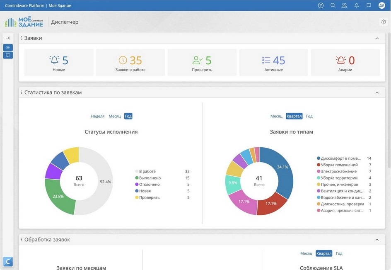The image size is (391, 270).
Task: Click the Аварии counter tile
Action: [345, 63]
